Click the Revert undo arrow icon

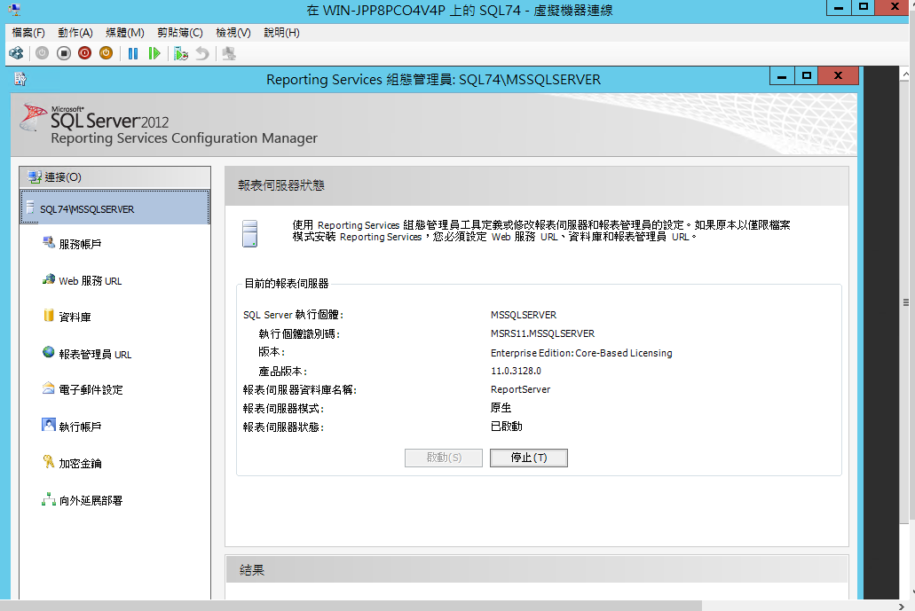pyautogui.click(x=202, y=53)
